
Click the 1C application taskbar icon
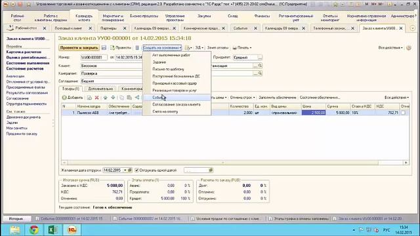[72, 230]
